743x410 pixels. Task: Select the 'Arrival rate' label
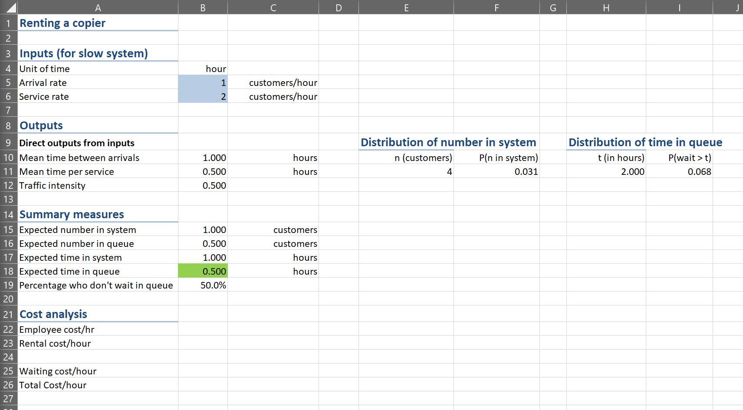(98, 82)
